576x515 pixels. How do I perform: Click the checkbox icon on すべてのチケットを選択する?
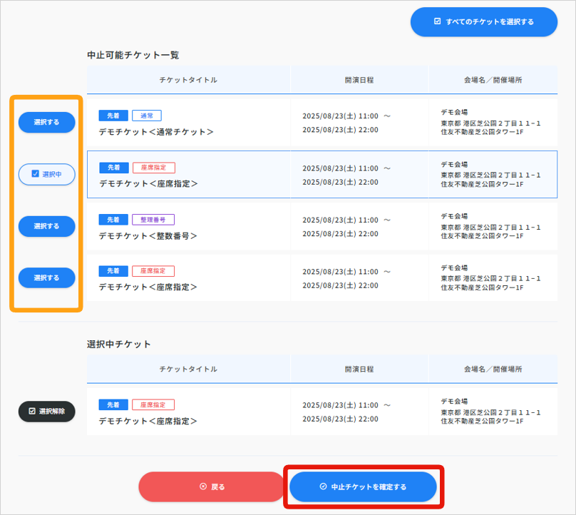tap(438, 22)
